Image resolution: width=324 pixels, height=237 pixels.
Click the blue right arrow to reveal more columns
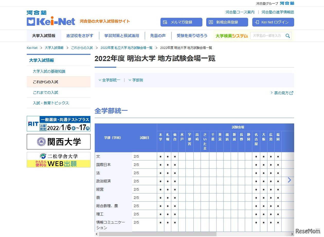(289, 180)
